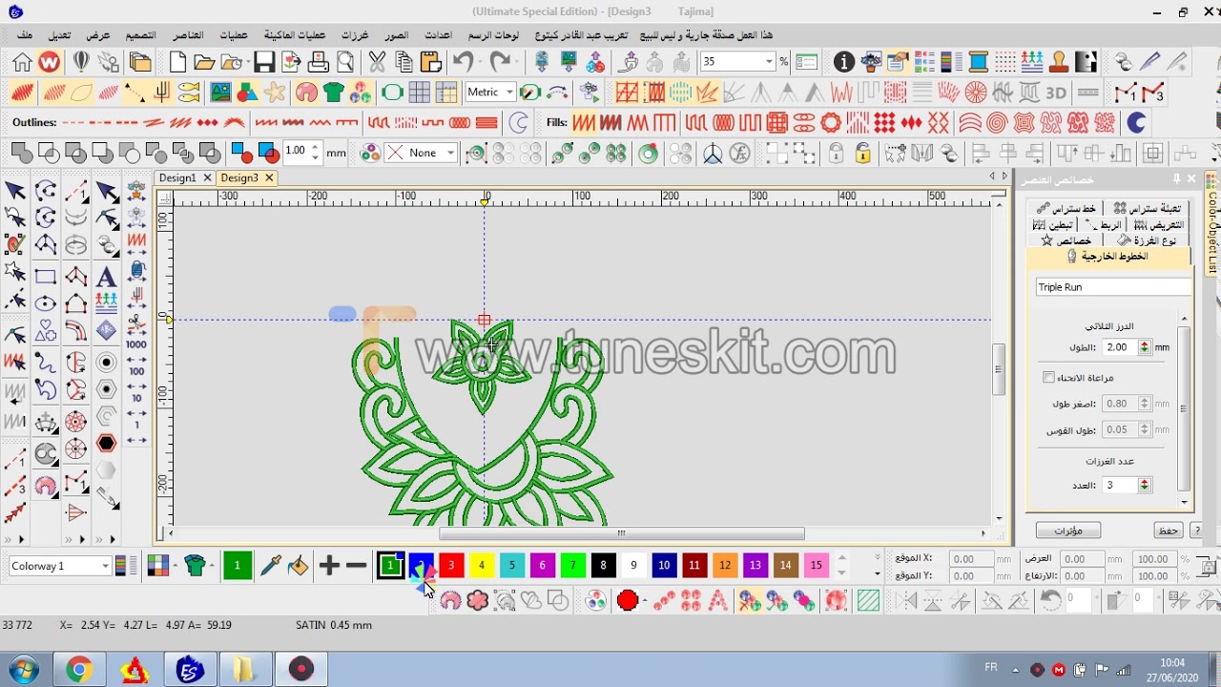Click the closed padlock icon in toolbar
The image size is (1221, 687).
pos(836,154)
